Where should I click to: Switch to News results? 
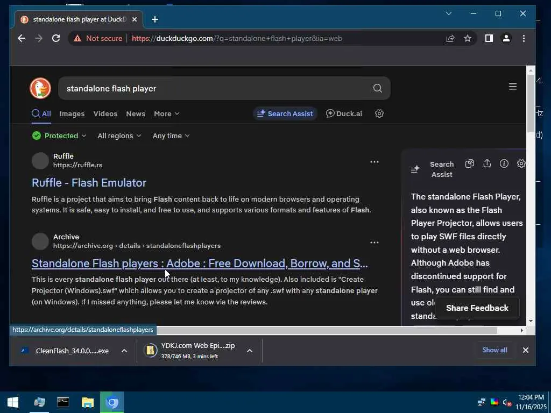[x=136, y=114]
